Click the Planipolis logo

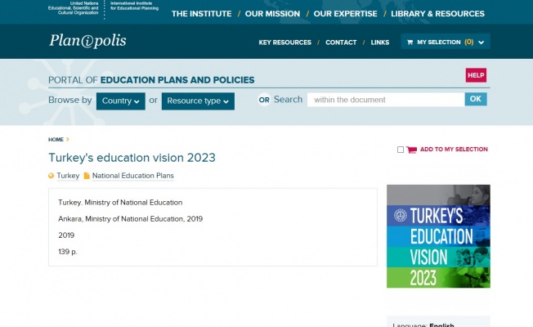click(x=87, y=41)
